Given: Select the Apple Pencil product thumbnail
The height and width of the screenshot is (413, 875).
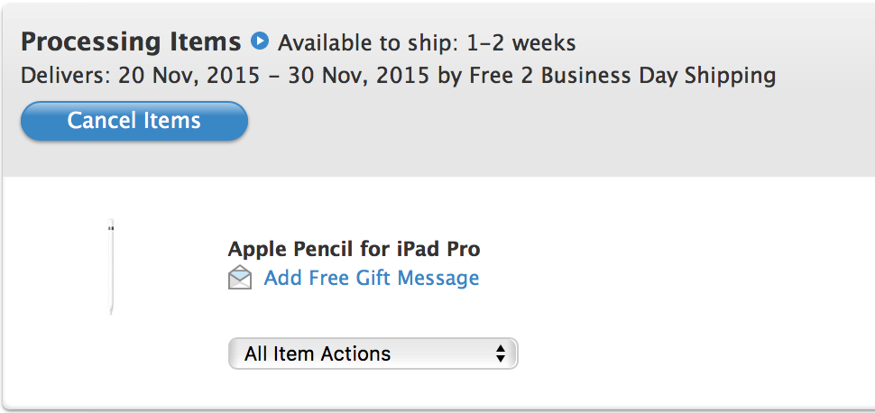Looking at the screenshot, I should 111,267.
